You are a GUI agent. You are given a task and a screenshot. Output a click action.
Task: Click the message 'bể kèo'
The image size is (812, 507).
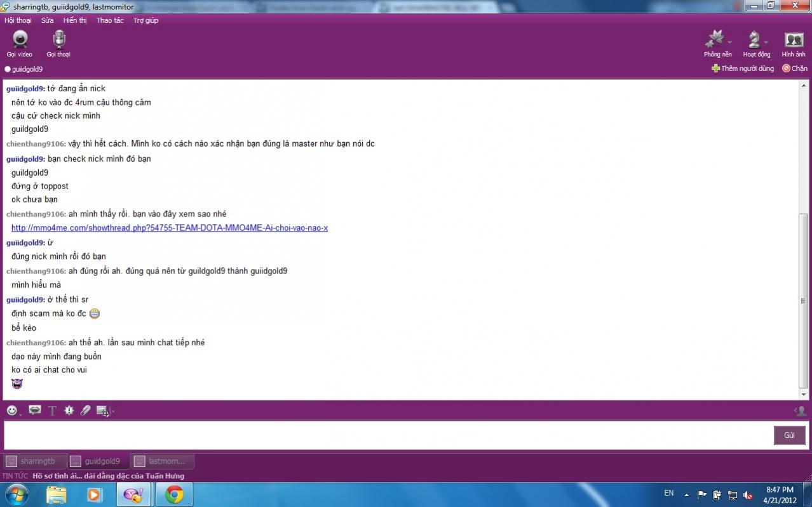[x=24, y=328]
